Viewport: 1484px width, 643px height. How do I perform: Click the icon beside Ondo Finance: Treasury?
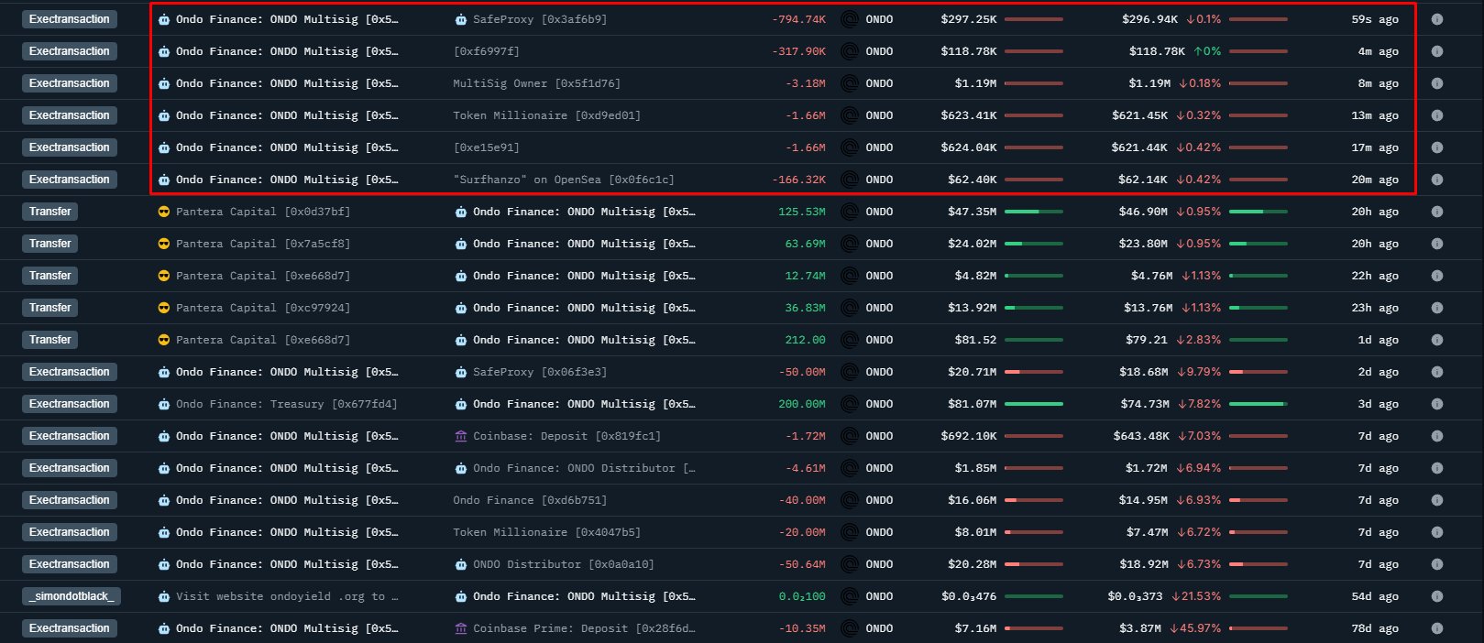pos(164,404)
